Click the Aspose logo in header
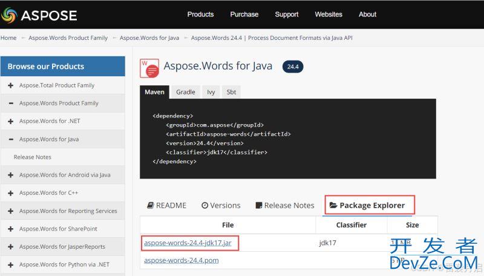This screenshot has width=484, height=276. click(x=39, y=15)
